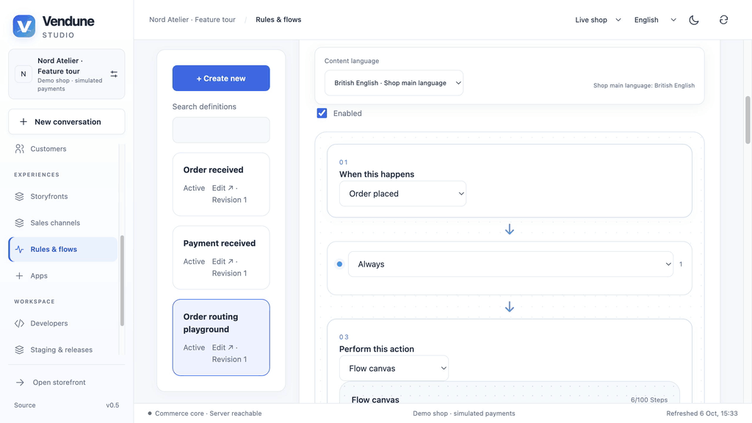
Task: Click Refreshed 6 Oct, 15:33 status text
Action: click(701, 413)
